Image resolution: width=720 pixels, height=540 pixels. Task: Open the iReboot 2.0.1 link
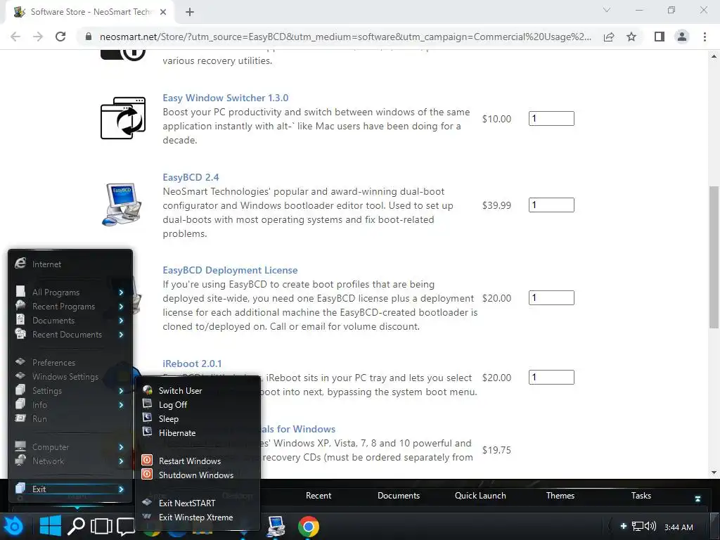192,364
